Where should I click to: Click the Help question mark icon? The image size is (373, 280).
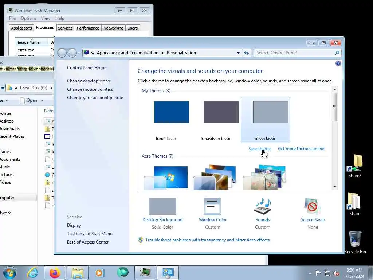tap(338, 63)
